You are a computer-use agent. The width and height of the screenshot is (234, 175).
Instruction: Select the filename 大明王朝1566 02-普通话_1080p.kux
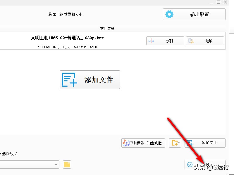(67, 38)
